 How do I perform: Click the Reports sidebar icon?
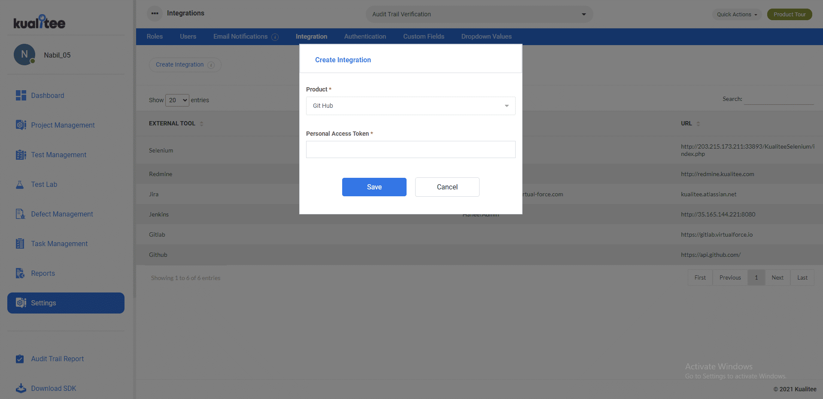point(20,273)
